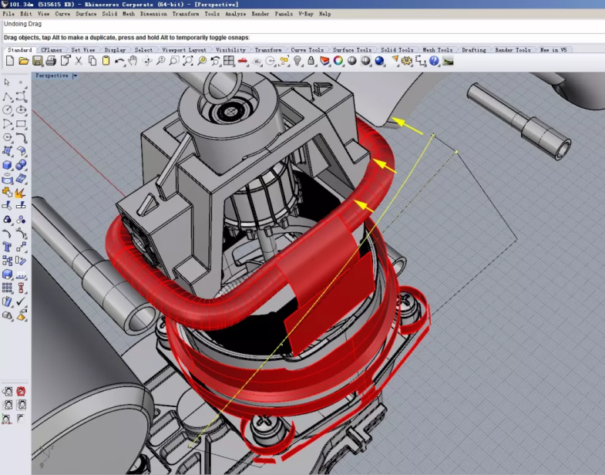The width and height of the screenshot is (605, 475).
Task: Select the Circle drawing tool
Action: (x=8, y=109)
